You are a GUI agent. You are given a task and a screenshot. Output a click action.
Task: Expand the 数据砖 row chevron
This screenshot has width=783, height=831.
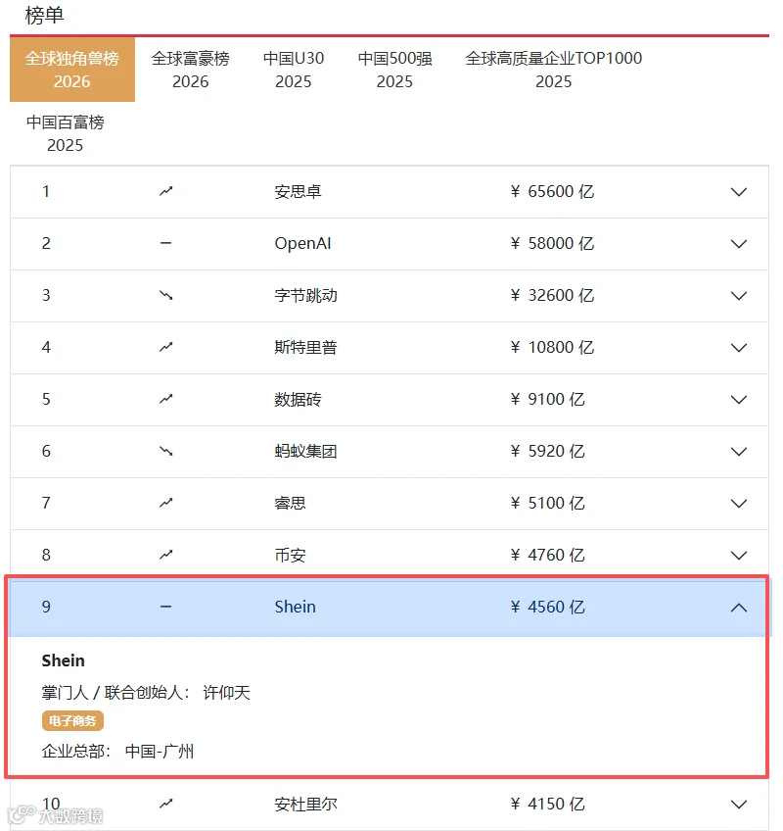[739, 400]
